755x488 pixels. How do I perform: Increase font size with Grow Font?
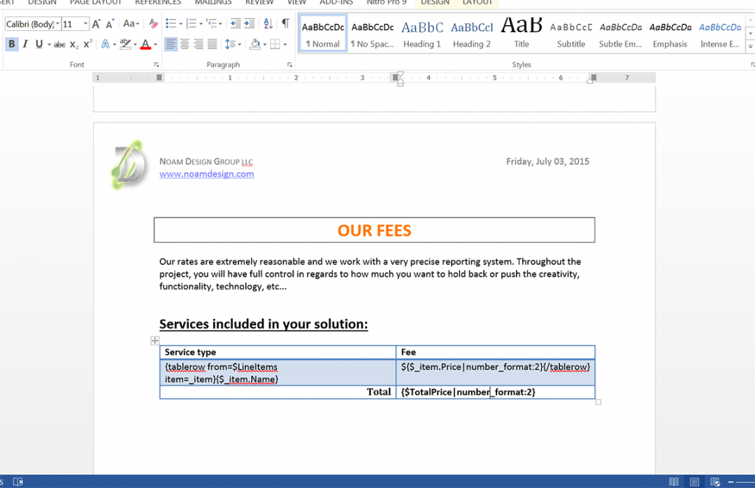point(96,24)
